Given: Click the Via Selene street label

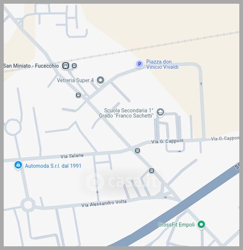Looking at the screenshot, I should coord(72,156).
